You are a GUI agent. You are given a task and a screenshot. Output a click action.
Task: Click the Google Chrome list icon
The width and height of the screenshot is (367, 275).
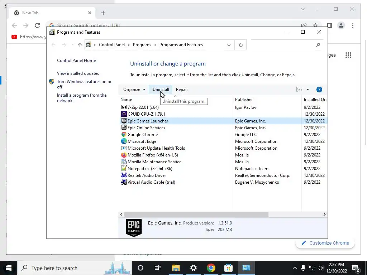(124, 135)
